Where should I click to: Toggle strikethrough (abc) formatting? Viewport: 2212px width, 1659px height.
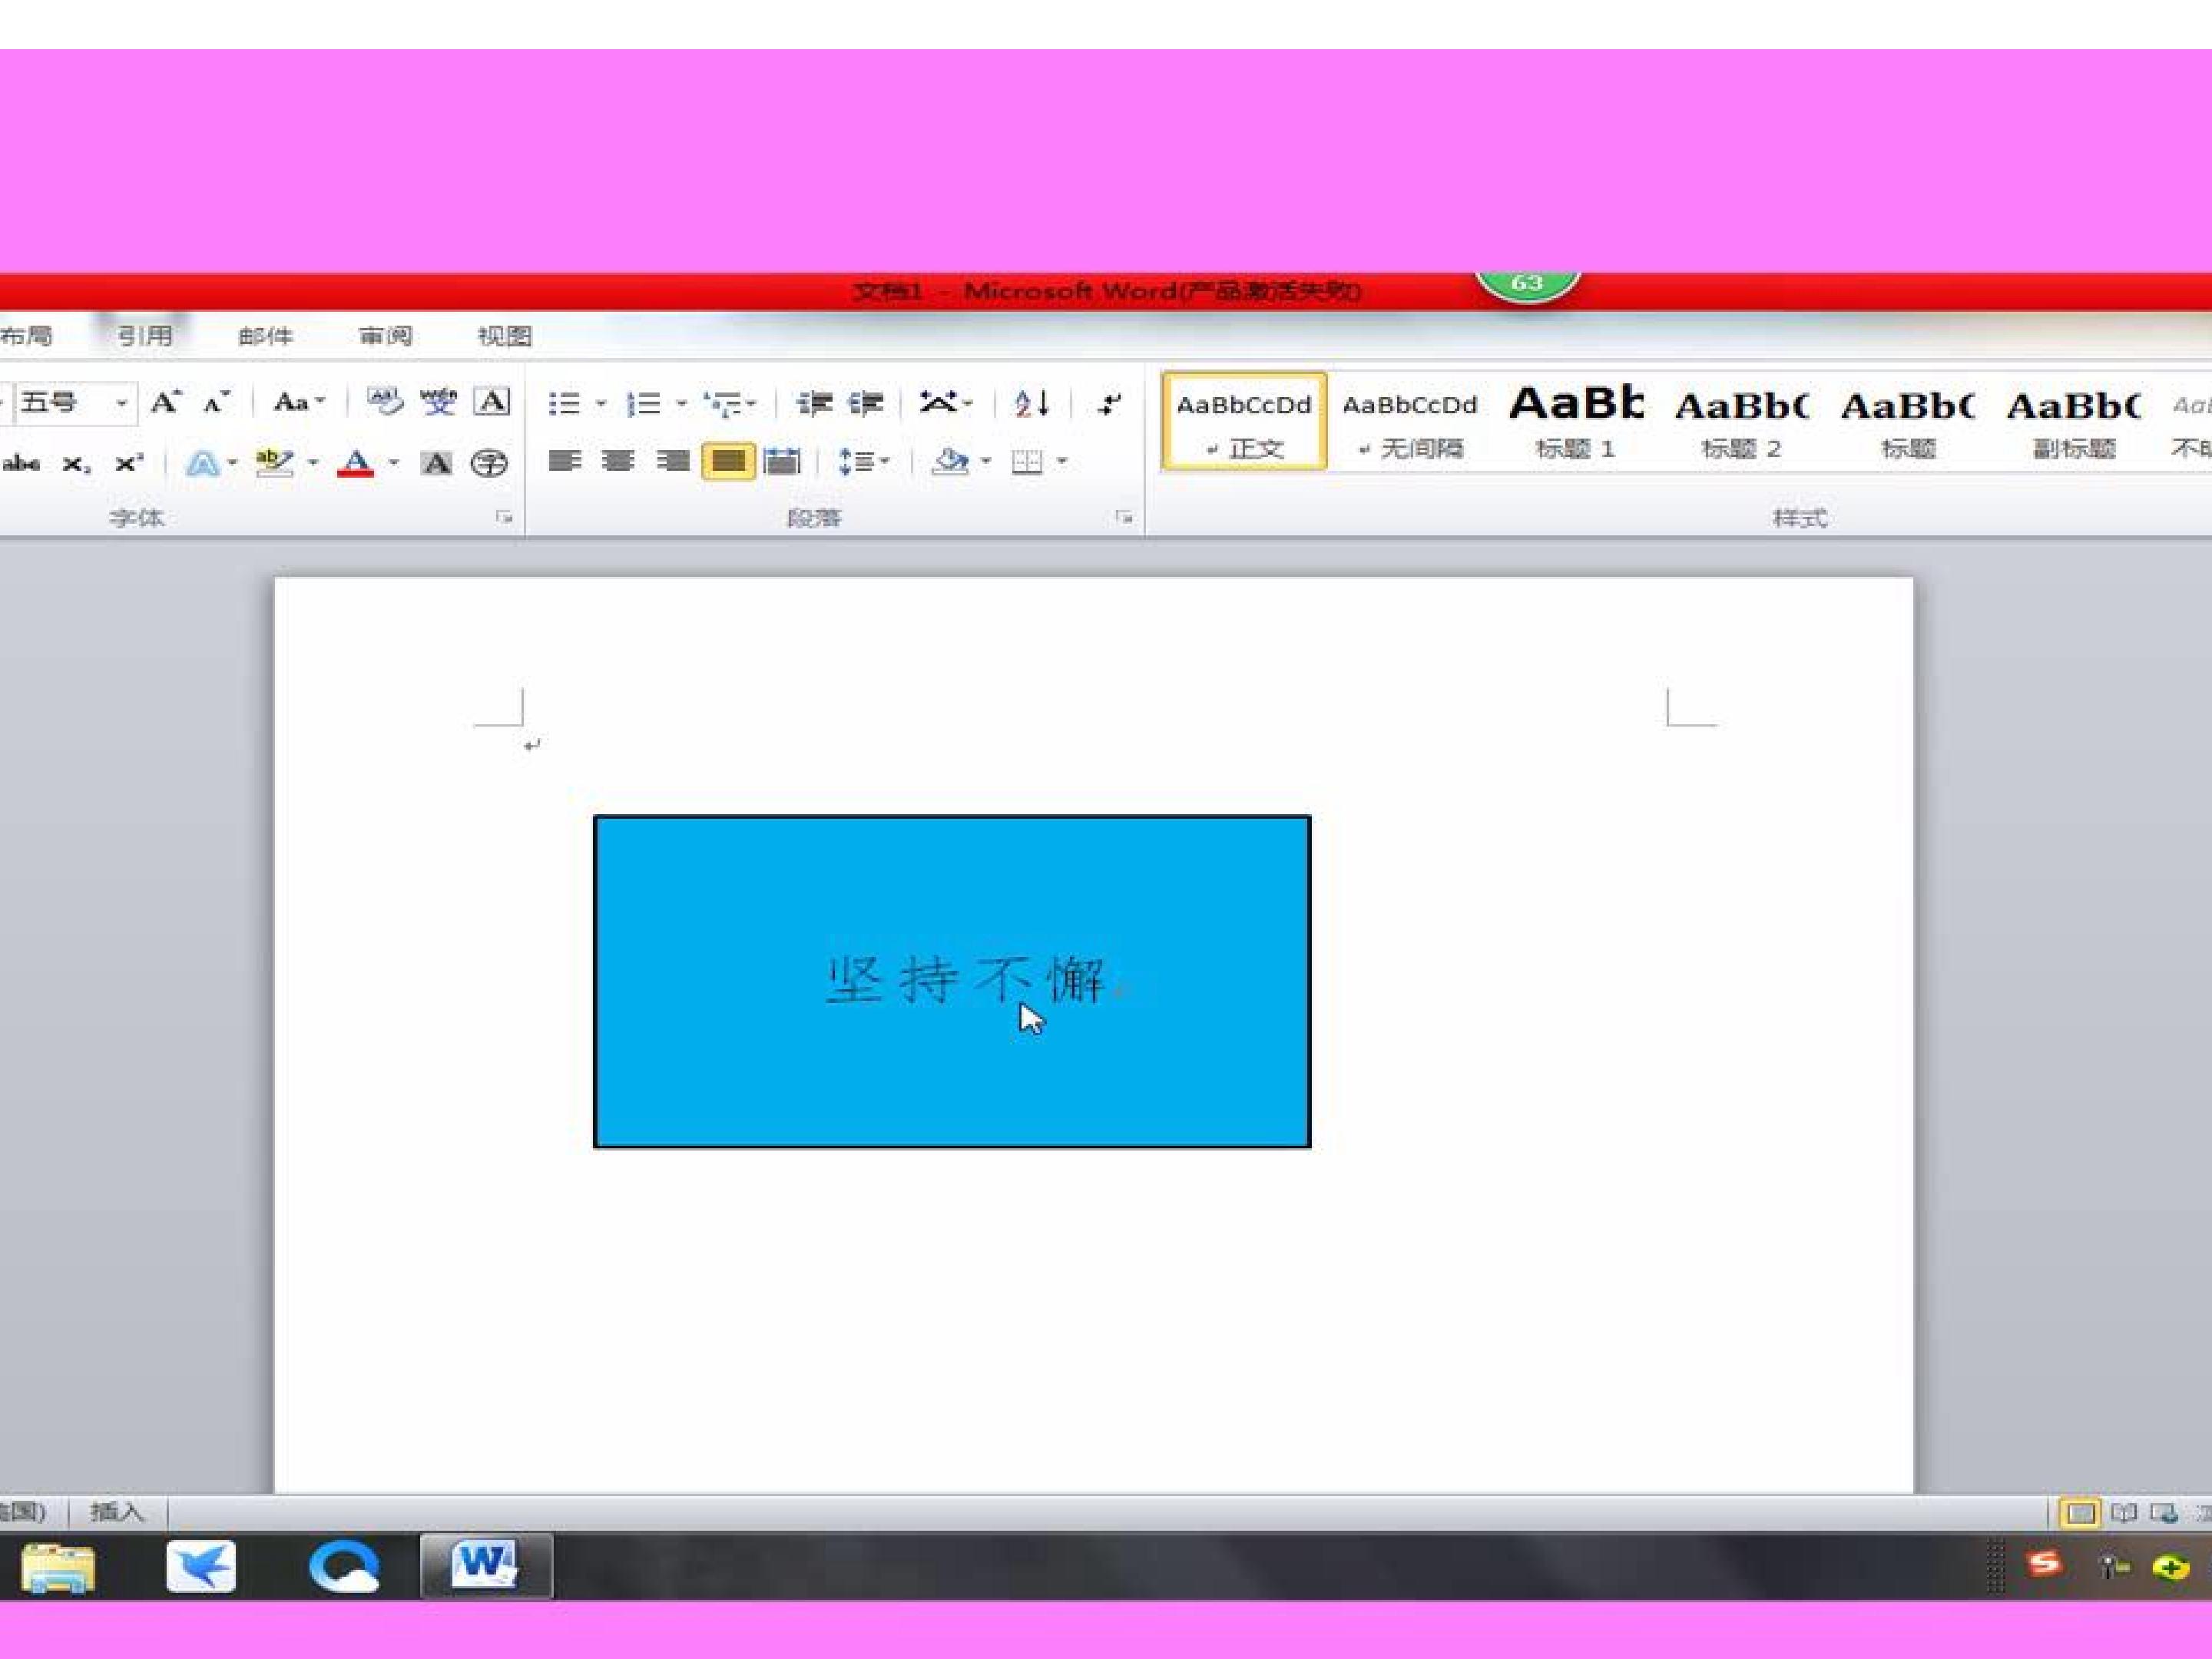coord(22,463)
